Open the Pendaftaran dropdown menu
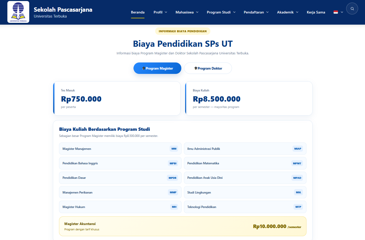This screenshot has width=365, height=240. [x=256, y=12]
